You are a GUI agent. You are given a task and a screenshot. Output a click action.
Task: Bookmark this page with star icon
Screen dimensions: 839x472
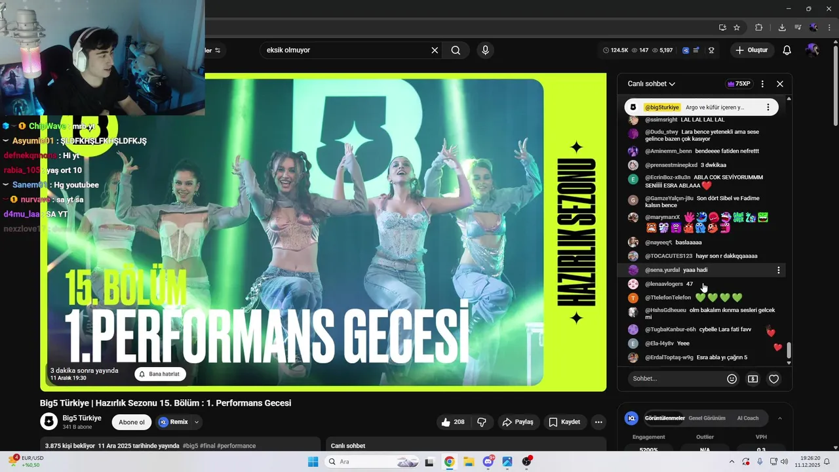(737, 28)
